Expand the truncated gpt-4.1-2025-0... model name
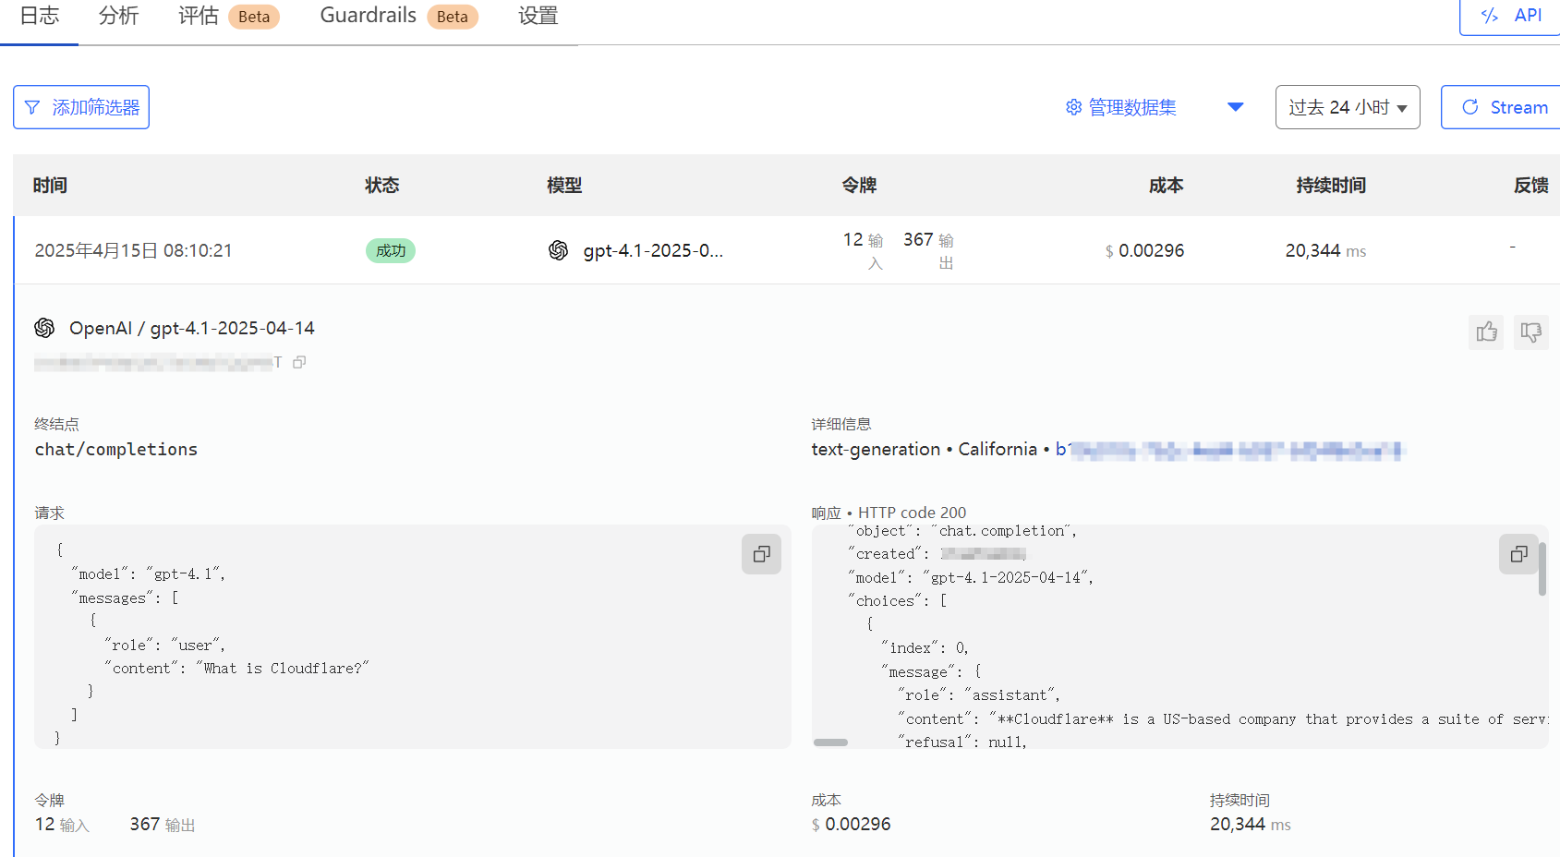Screen dimensions: 1560x857 [x=655, y=250]
